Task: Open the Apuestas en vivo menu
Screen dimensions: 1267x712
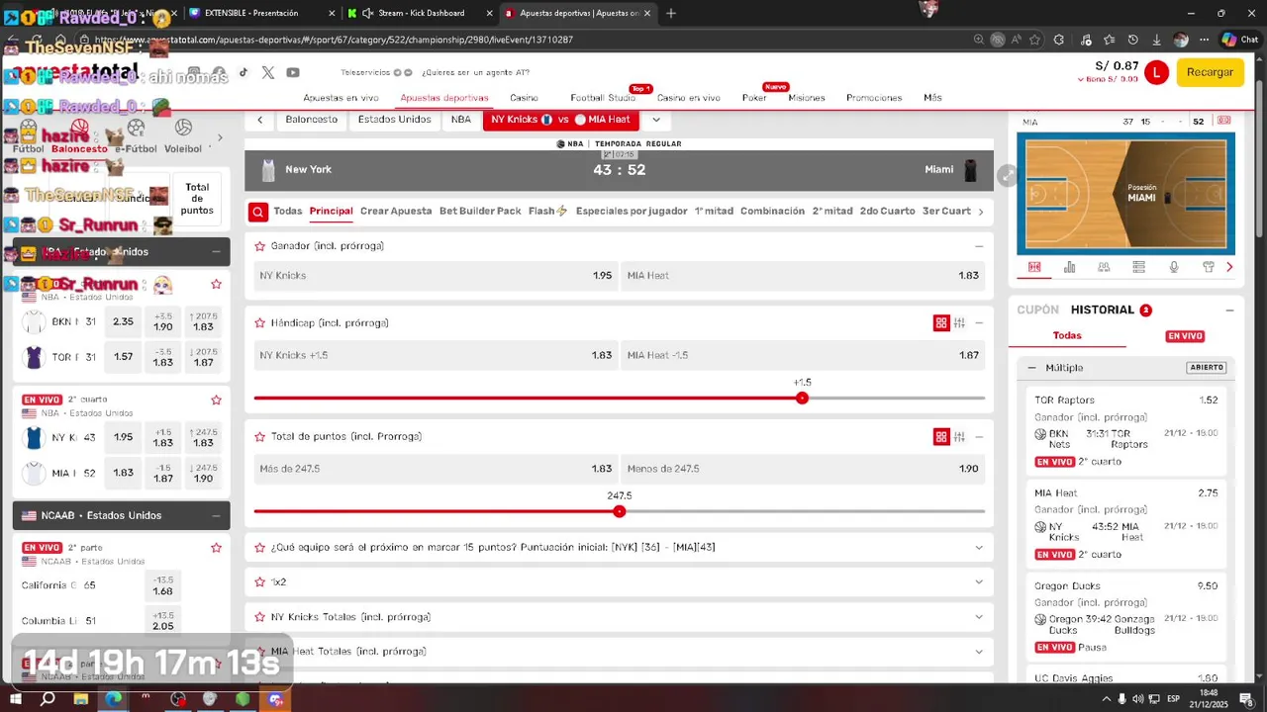Action: pos(341,98)
